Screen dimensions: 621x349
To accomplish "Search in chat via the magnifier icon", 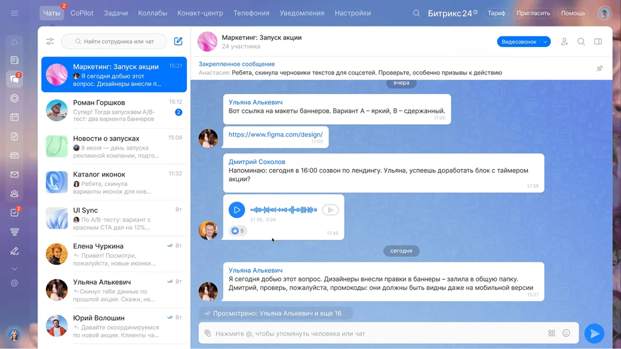I will [x=581, y=41].
